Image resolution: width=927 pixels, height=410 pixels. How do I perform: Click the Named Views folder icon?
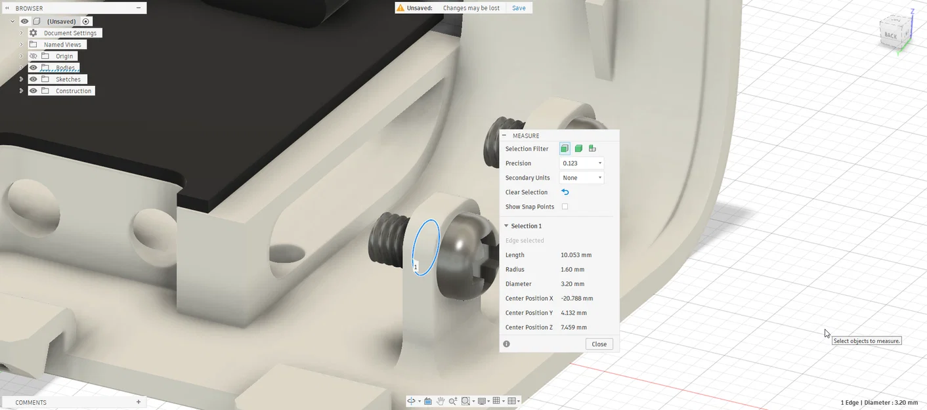pyautogui.click(x=33, y=45)
